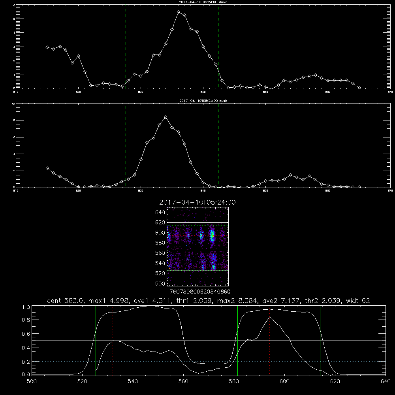Click the highest diamond point of dusk curve
The image size is (395, 395).
pyautogui.click(x=166, y=117)
